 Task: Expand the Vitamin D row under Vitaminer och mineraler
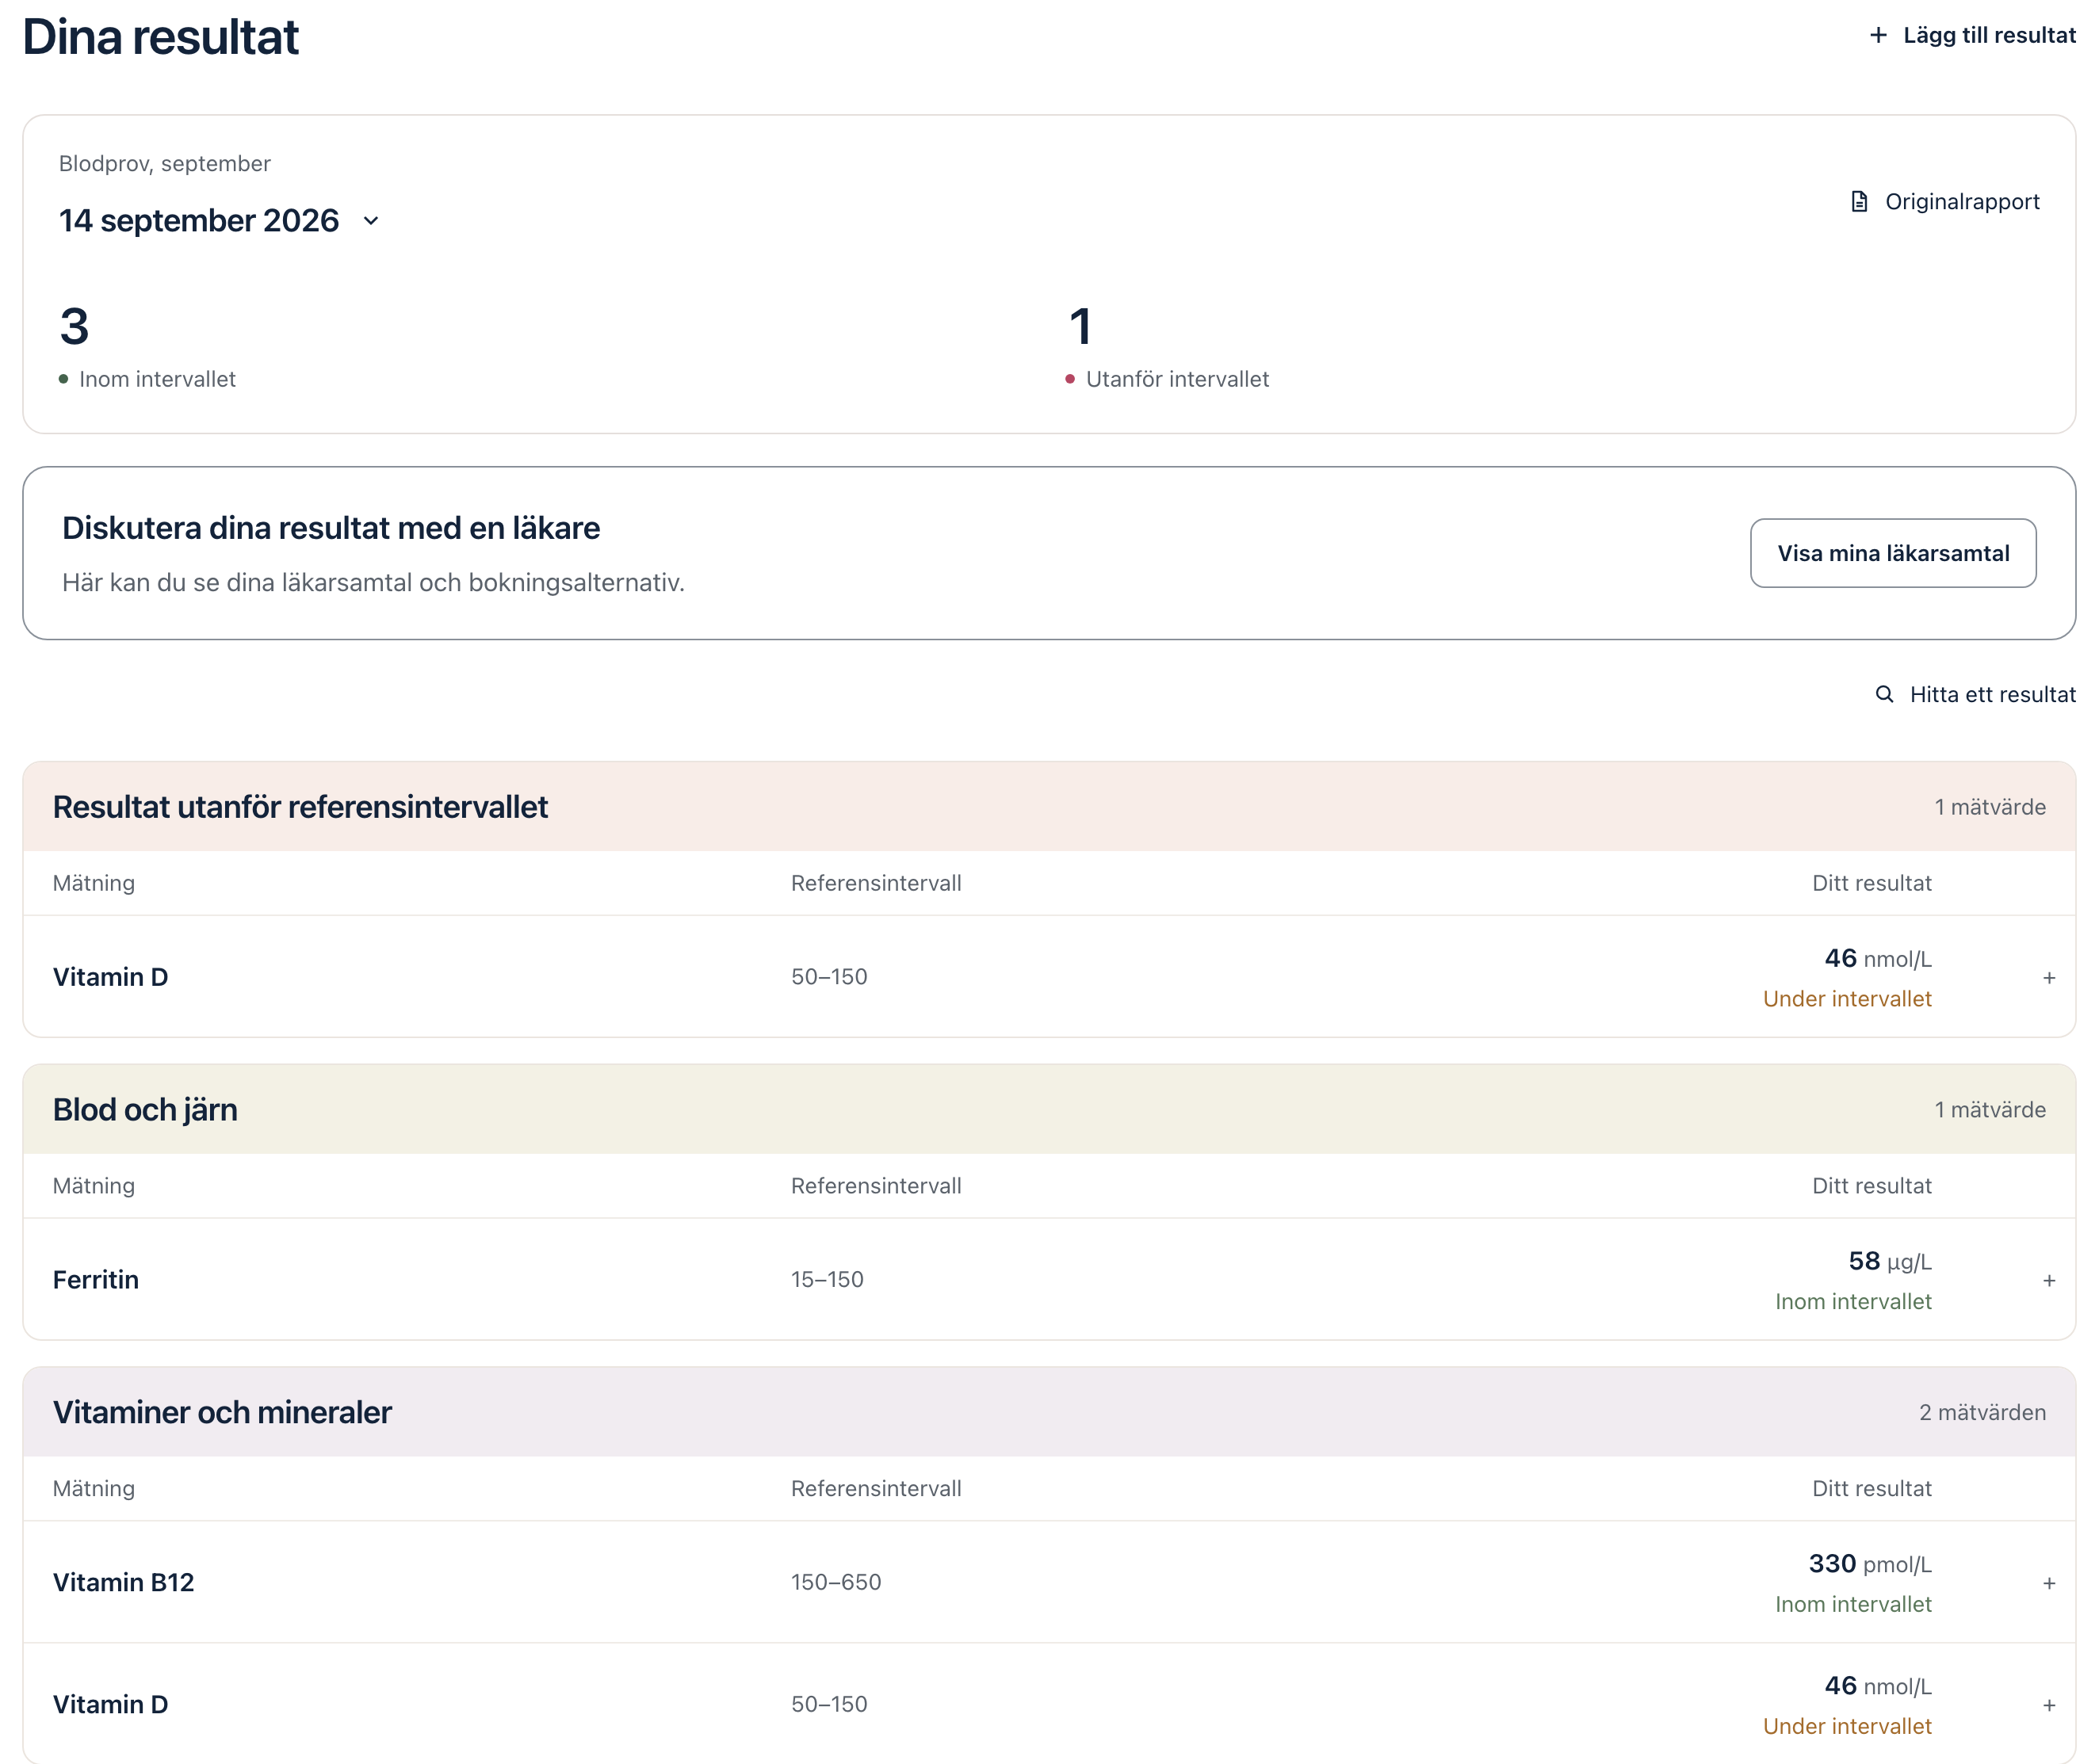(x=2049, y=1706)
